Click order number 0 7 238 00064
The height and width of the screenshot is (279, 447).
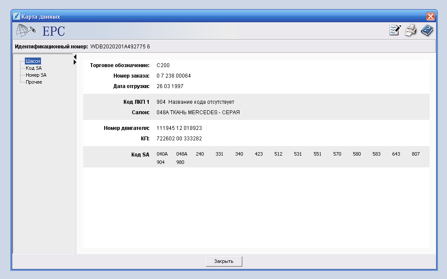coord(174,76)
